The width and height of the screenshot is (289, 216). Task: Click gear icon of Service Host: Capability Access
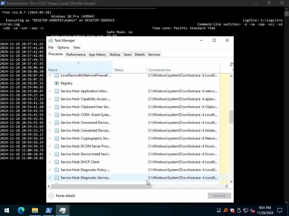[x=56, y=99]
